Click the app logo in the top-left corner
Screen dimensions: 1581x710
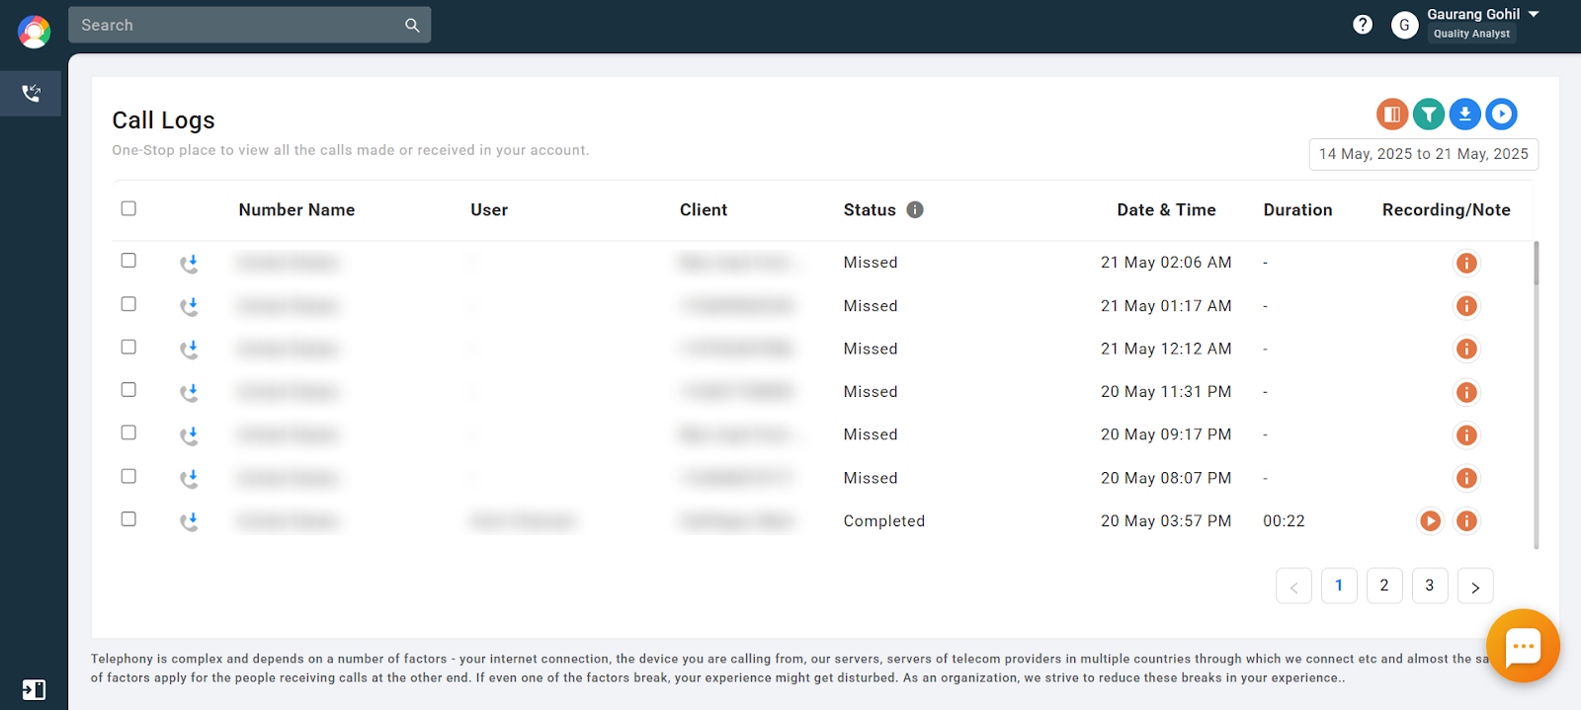[34, 32]
